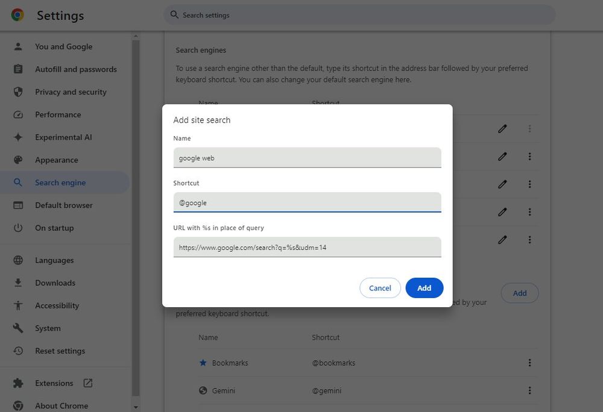This screenshot has width=603, height=412.
Task: Click the history icon for Reset settings
Action: [x=18, y=351]
